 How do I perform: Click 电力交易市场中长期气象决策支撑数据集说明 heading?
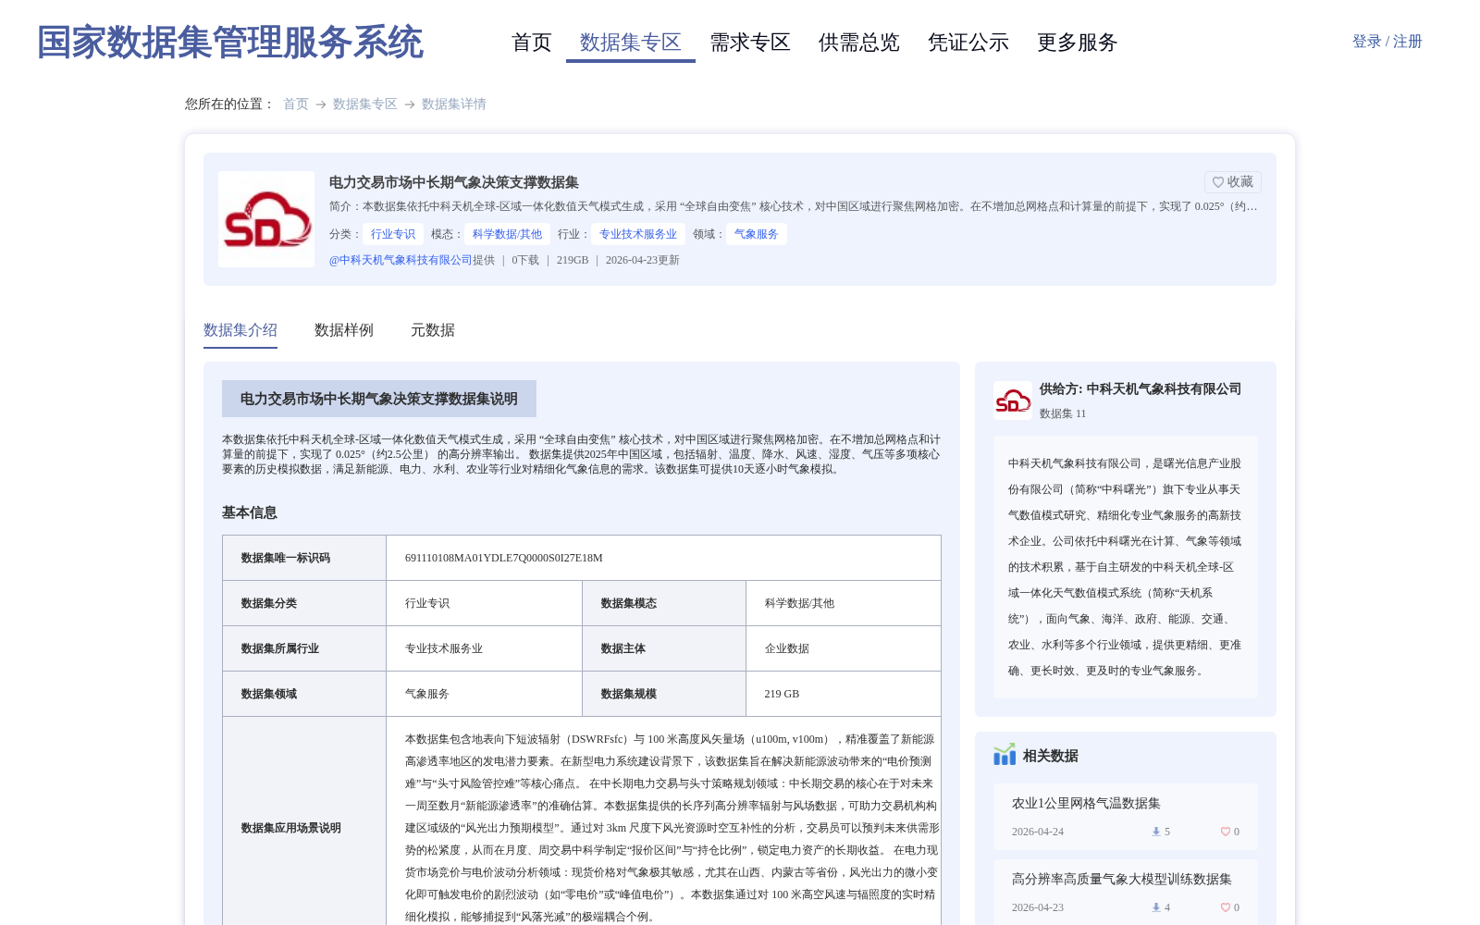coord(379,399)
